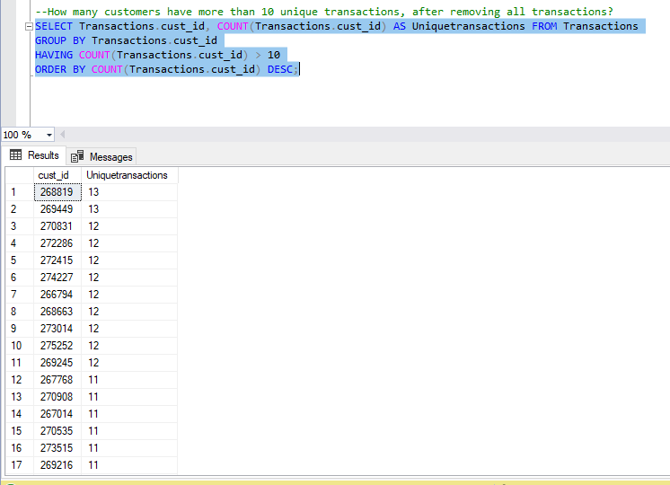
Task: Click the GROUP BY keyword in query
Action: point(60,40)
